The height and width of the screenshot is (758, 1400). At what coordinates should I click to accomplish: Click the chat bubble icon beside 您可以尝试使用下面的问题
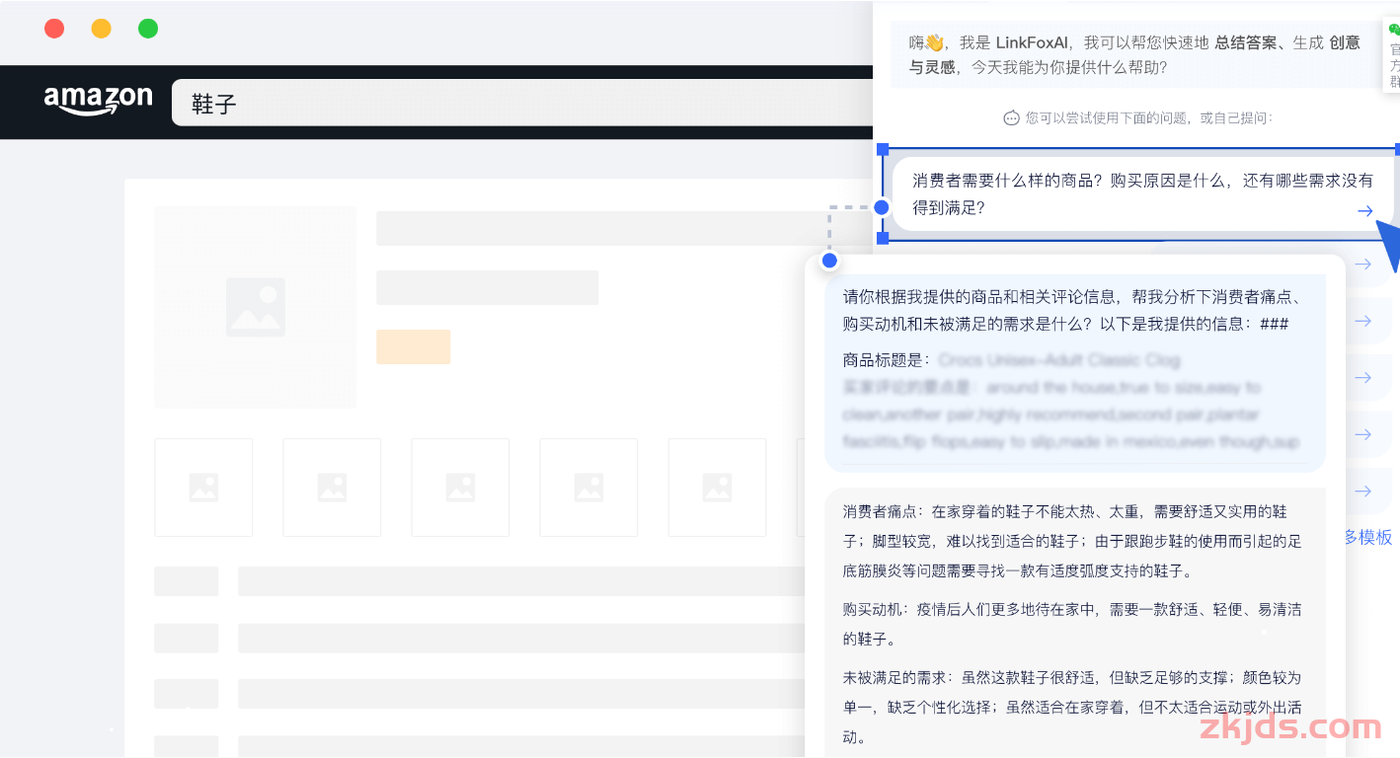pyautogui.click(x=1011, y=118)
